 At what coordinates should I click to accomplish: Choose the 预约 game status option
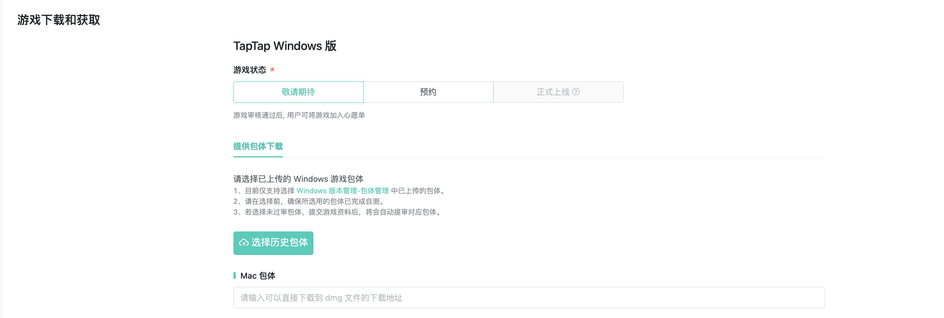pos(428,92)
